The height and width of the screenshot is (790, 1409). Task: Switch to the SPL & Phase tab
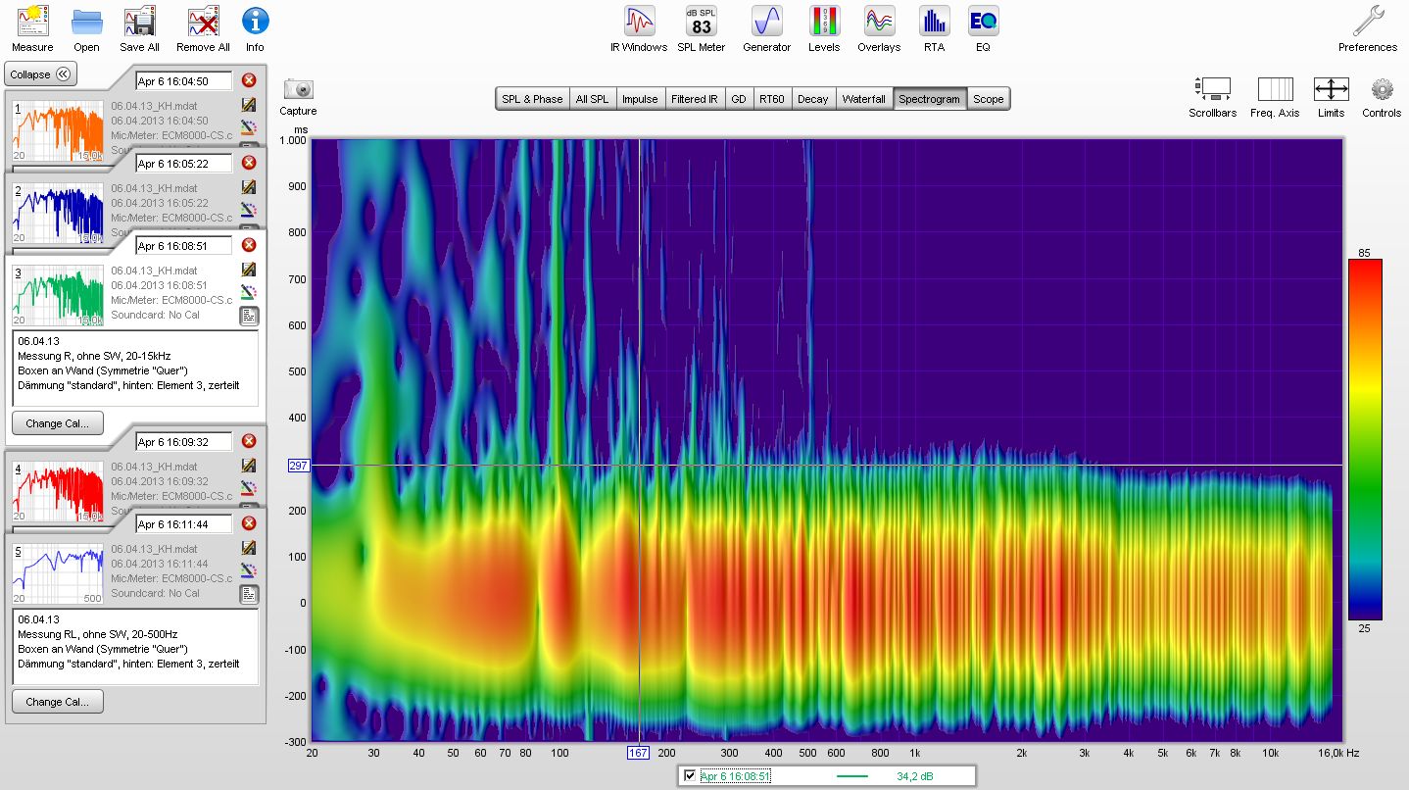[532, 99]
